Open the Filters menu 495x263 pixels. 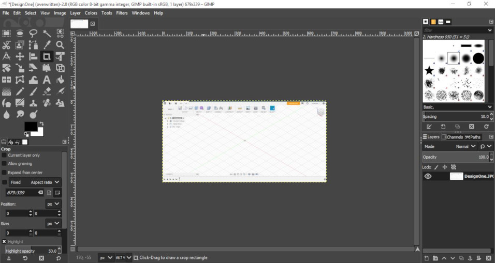(x=122, y=13)
